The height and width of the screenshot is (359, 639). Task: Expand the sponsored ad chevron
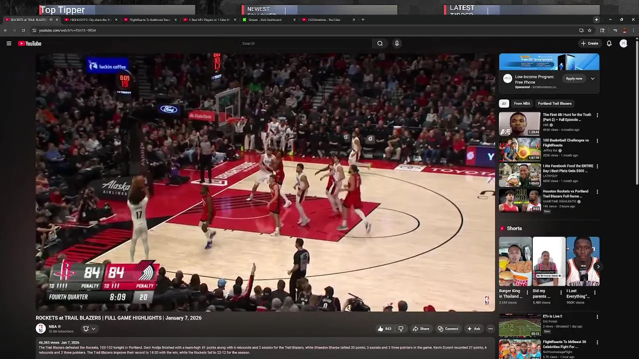pyautogui.click(x=593, y=78)
